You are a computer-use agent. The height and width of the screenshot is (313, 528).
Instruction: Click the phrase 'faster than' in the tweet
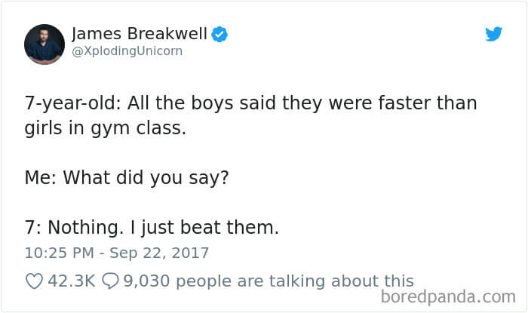click(x=428, y=103)
